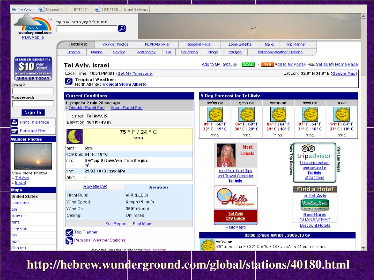The width and height of the screenshot is (374, 280).
Task: Click the magnifier search button
Action: [122, 28]
